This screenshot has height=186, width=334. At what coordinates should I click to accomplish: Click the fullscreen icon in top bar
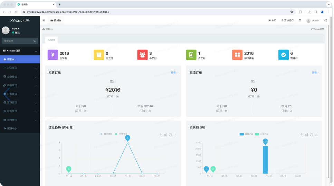300,20
